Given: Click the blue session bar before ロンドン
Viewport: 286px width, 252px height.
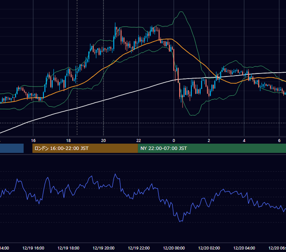Looking at the screenshot, I should point(12,148).
